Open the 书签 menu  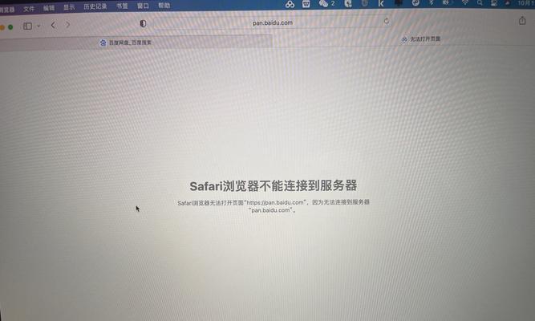pyautogui.click(x=122, y=6)
